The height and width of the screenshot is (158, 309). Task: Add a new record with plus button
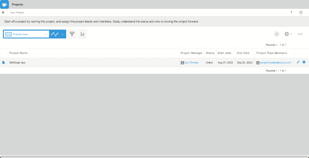tap(277, 34)
